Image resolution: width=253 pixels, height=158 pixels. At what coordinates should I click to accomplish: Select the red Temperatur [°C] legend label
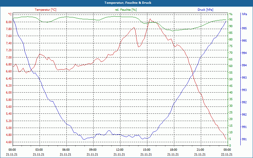coord(46,10)
